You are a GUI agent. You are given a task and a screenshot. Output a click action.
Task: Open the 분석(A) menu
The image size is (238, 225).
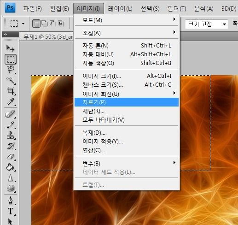point(204,9)
